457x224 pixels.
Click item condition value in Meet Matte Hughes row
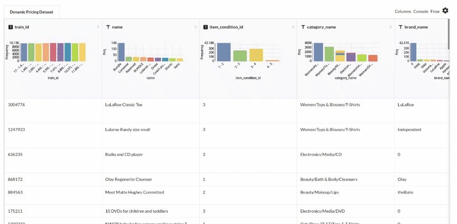[x=248, y=195]
